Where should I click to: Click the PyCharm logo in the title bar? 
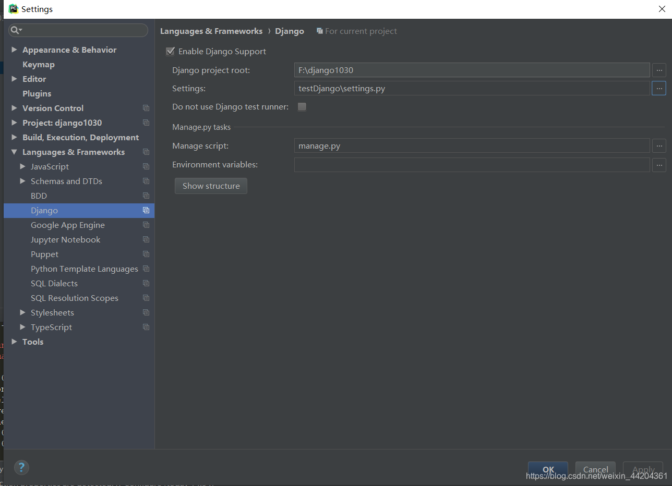click(x=13, y=9)
